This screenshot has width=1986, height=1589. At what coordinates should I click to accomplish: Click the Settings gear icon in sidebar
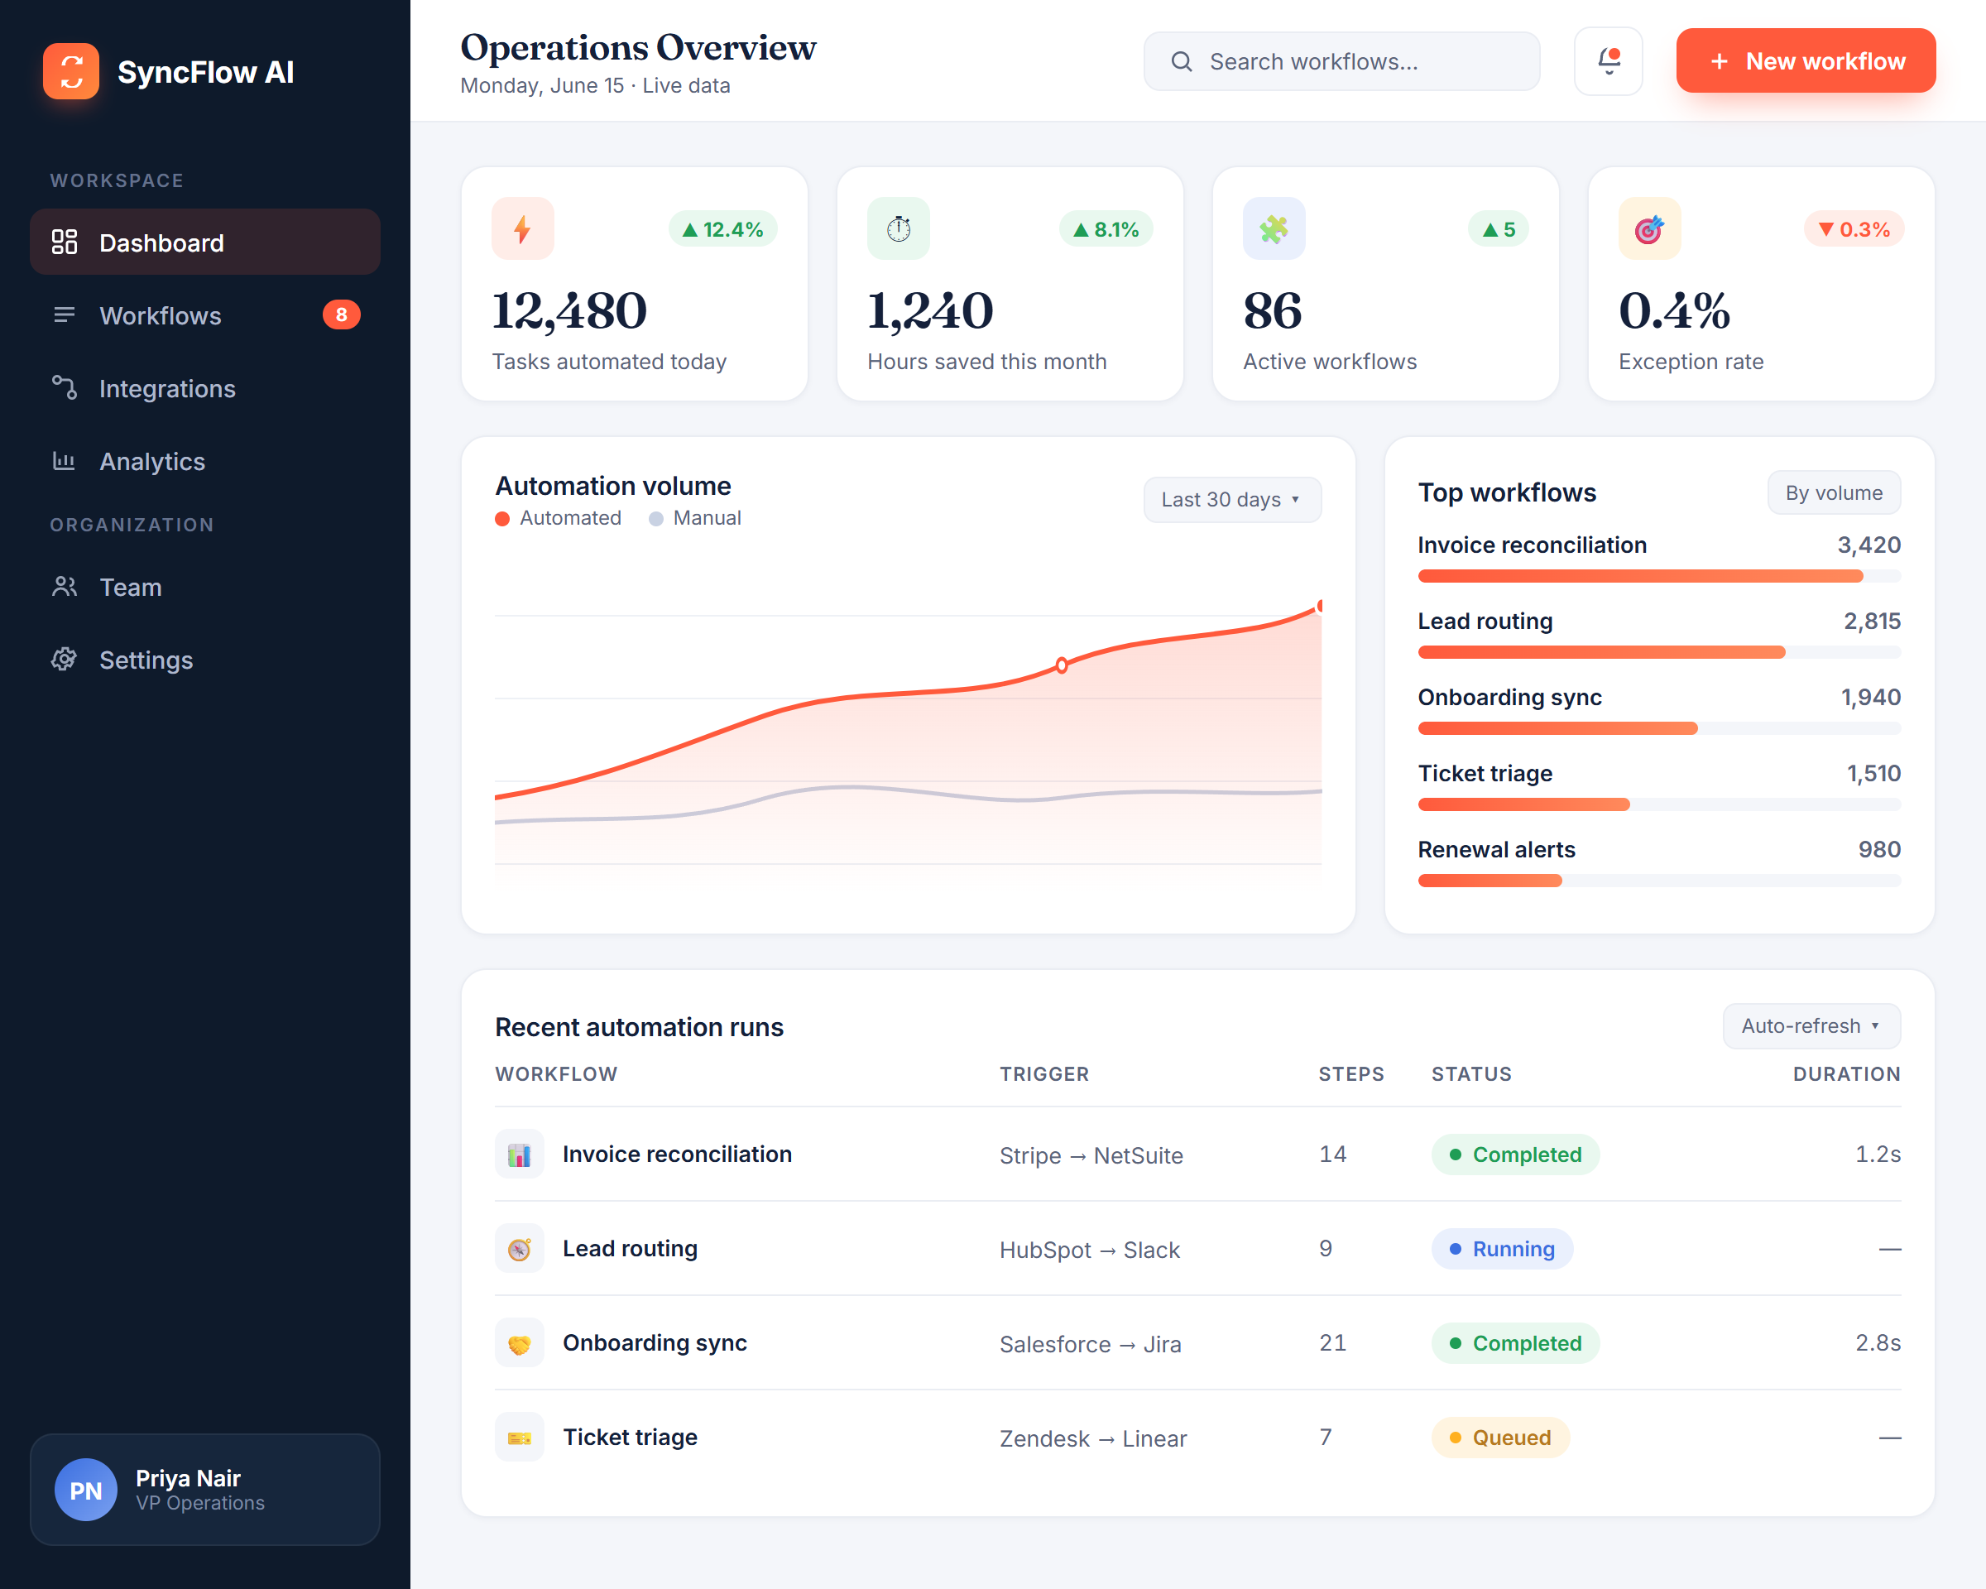pos(64,660)
